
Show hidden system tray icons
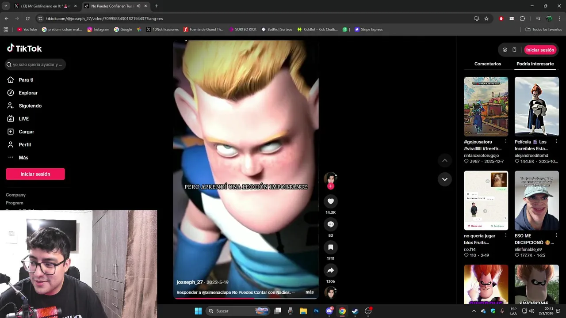[474, 311]
